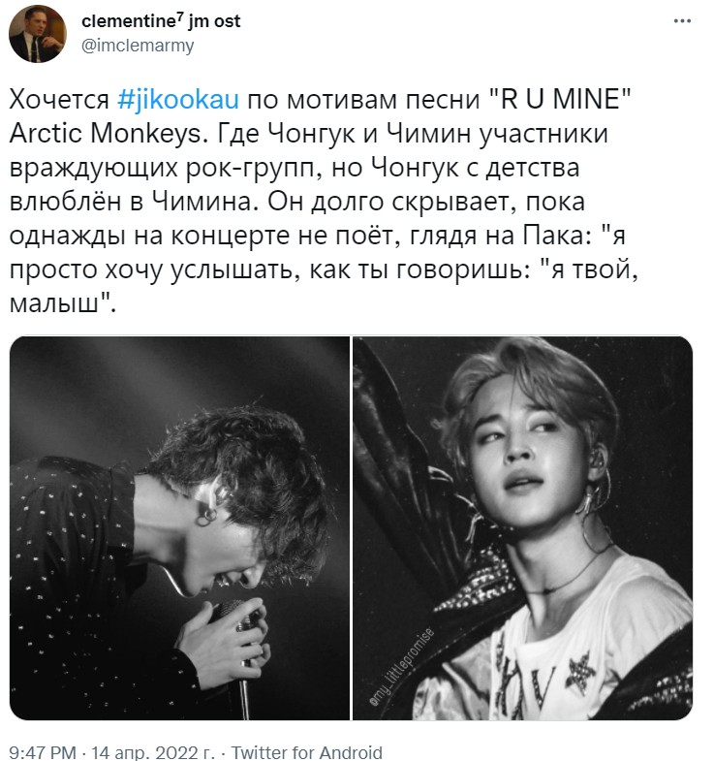The image size is (714, 761).
Task: Click the "R U MINE" song title text
Action: click(557, 100)
